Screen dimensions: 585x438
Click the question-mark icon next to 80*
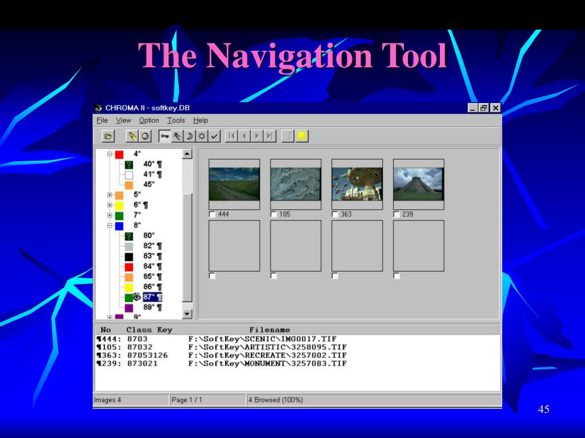tap(129, 236)
